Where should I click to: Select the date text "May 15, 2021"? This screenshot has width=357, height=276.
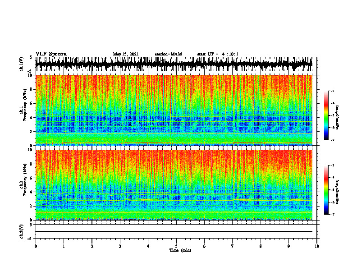tap(126, 54)
